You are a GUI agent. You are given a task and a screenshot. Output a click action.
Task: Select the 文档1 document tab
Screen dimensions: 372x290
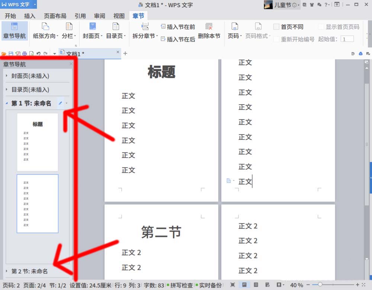[90, 53]
